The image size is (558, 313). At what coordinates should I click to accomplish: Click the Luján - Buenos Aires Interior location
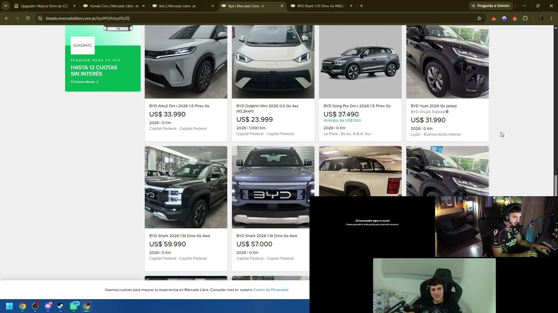pos(436,134)
